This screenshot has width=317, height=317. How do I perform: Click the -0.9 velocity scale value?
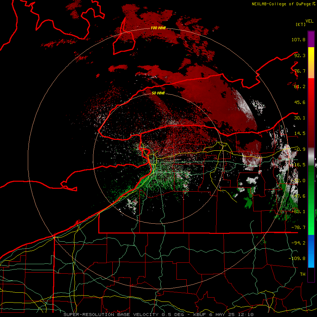click(x=300, y=149)
